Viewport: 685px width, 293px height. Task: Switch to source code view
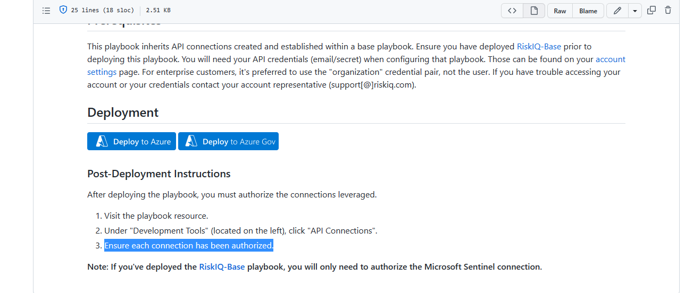pos(512,11)
